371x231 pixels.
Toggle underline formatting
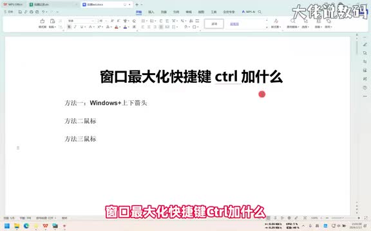pos(81,27)
